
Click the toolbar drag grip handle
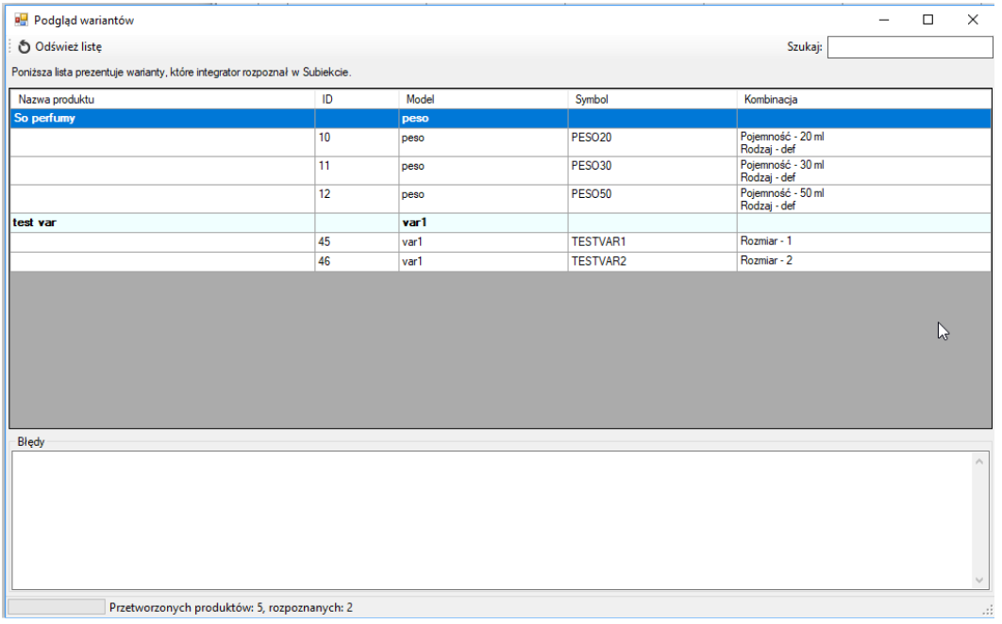(10, 46)
